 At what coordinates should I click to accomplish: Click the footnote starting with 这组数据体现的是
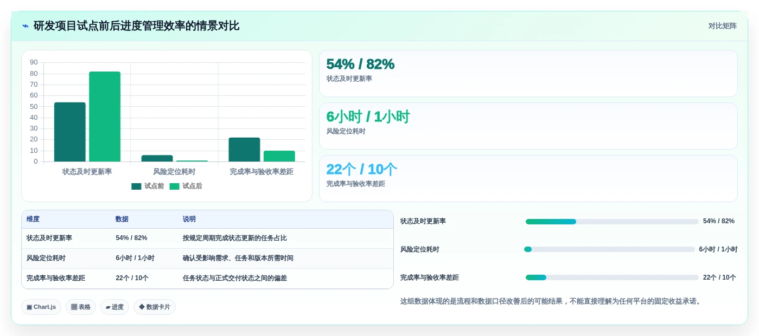click(552, 301)
